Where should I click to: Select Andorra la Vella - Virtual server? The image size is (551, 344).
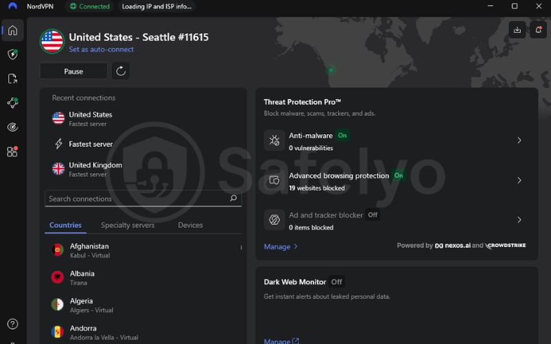point(143,332)
